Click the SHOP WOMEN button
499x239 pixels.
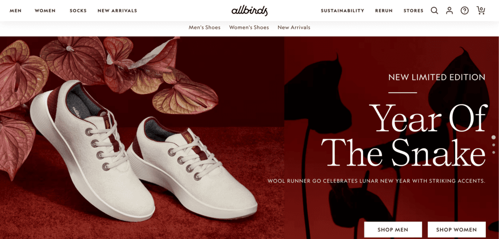coord(456,229)
